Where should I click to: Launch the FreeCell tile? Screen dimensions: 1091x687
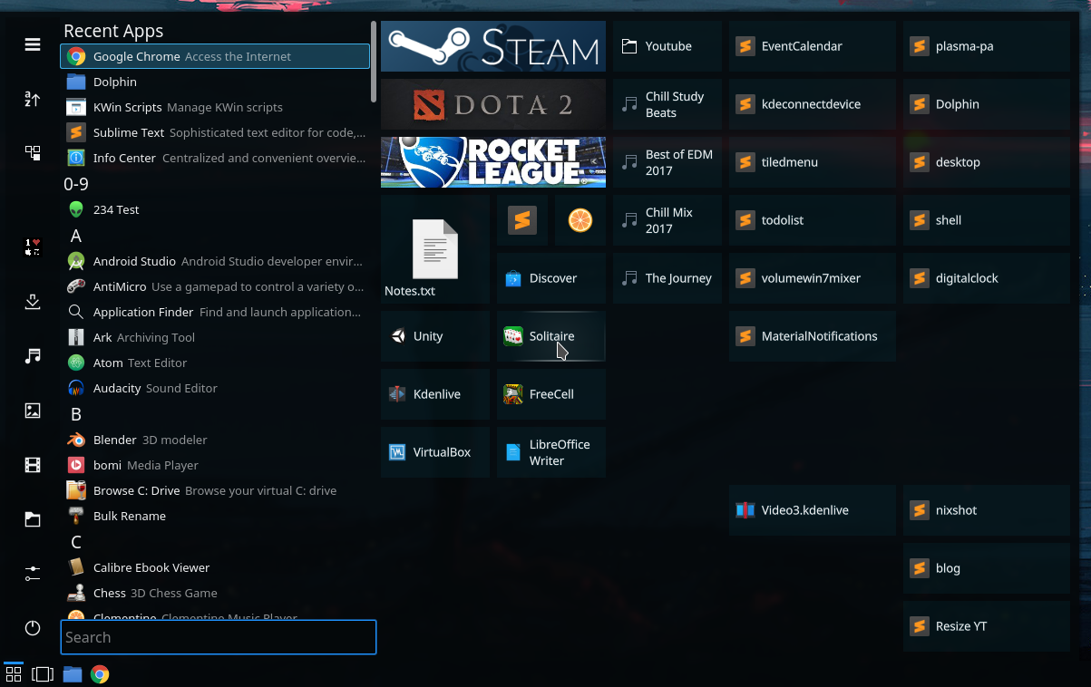(x=551, y=394)
